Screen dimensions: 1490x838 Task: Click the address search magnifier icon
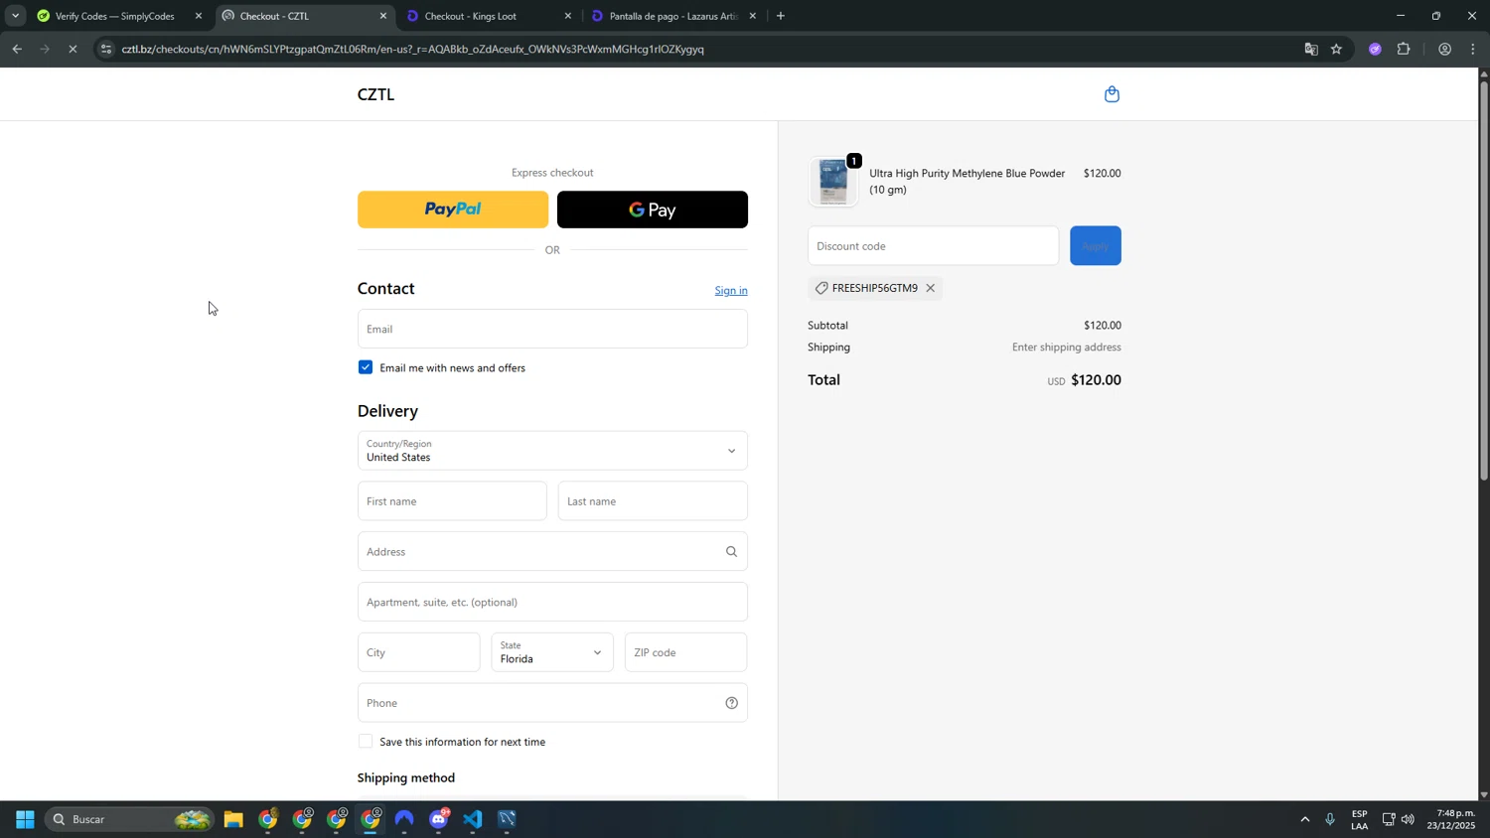pyautogui.click(x=732, y=552)
